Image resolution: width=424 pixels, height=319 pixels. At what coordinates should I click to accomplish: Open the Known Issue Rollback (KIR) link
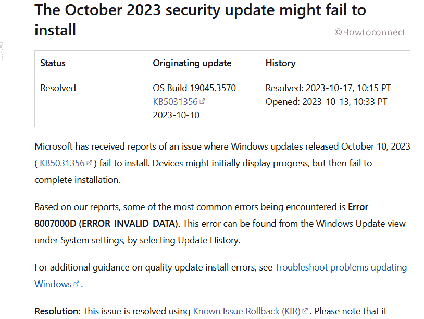point(246,311)
